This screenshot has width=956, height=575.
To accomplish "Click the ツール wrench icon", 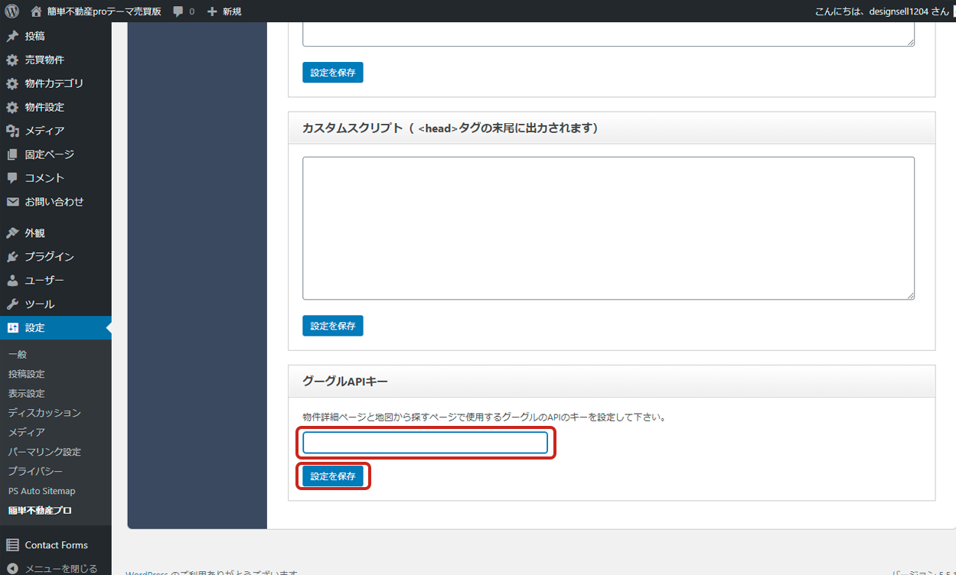I will (x=12, y=304).
